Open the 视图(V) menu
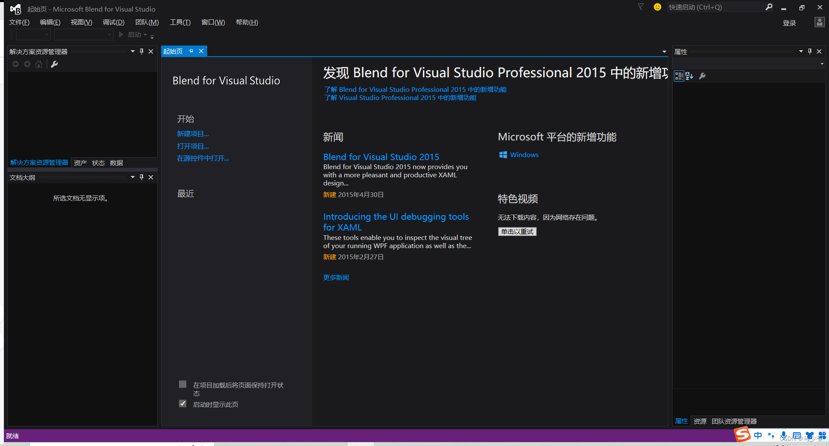This screenshot has width=829, height=446. 81,22
